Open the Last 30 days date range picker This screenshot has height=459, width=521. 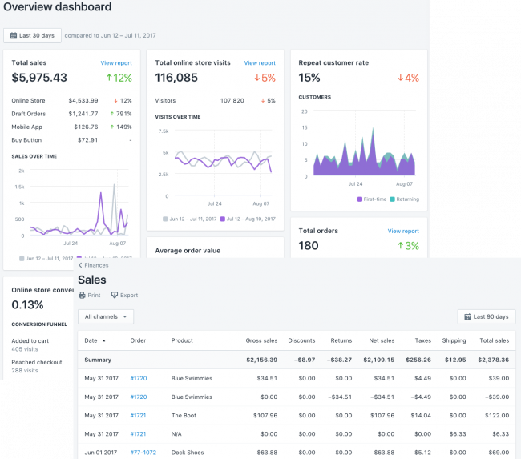point(32,35)
